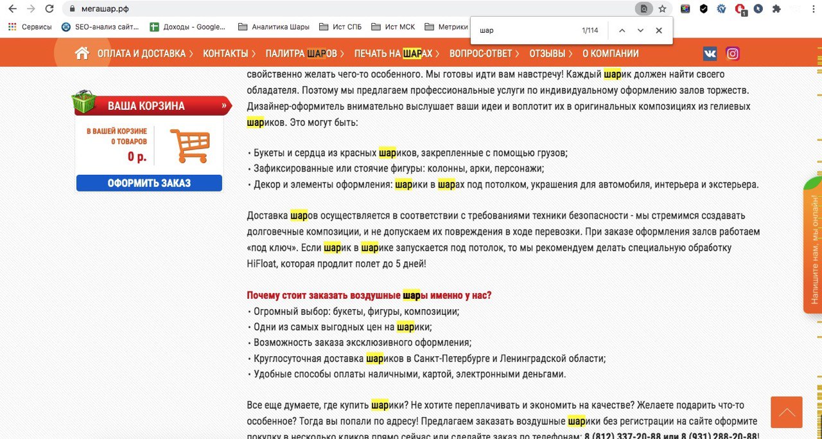Open the Instagram social page icon

click(733, 53)
